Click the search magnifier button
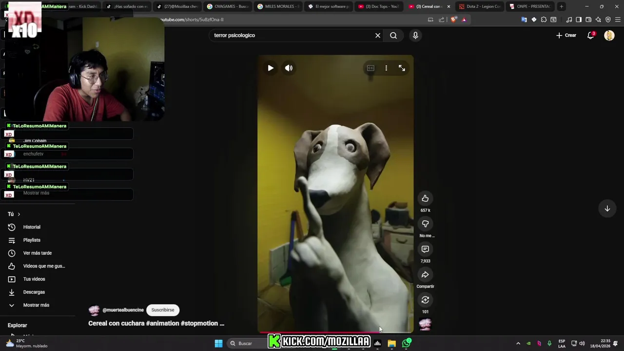This screenshot has height=351, width=624. (x=393, y=35)
